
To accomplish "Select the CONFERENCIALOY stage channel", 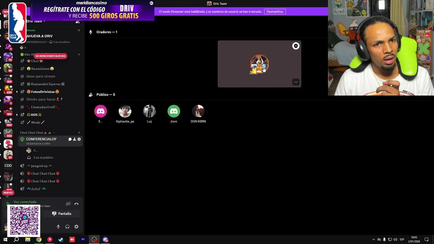I will (x=50, y=141).
